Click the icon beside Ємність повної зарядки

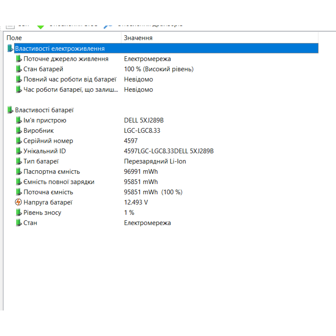click(18, 182)
